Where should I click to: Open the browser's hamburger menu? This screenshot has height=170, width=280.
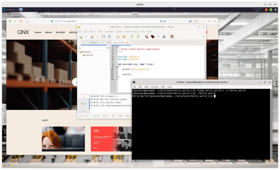coord(196,21)
